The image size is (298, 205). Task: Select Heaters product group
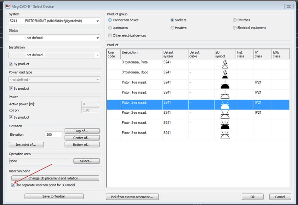(x=172, y=28)
